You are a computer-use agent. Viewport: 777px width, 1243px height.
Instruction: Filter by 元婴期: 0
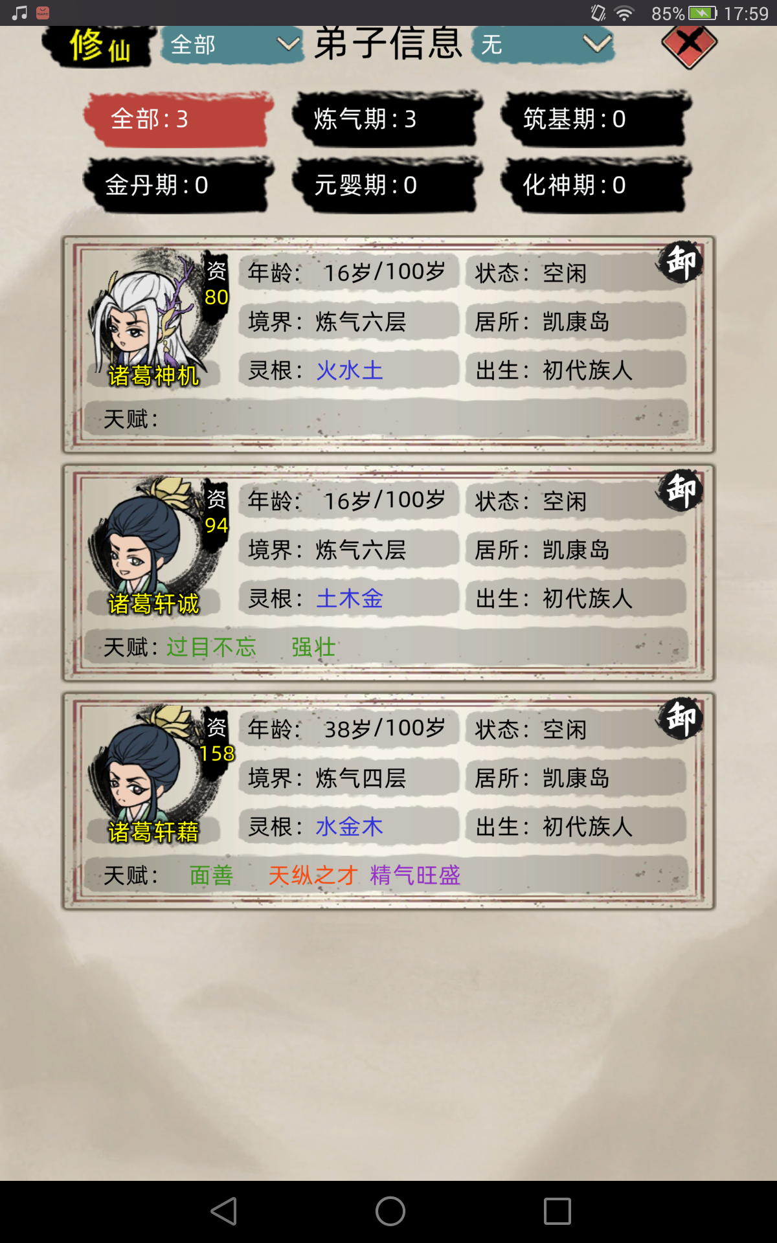point(387,185)
